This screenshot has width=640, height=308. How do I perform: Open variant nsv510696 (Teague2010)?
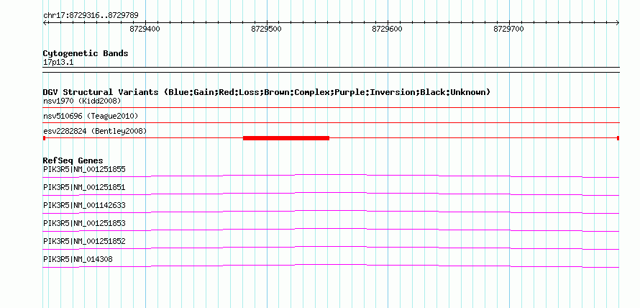(x=91, y=117)
